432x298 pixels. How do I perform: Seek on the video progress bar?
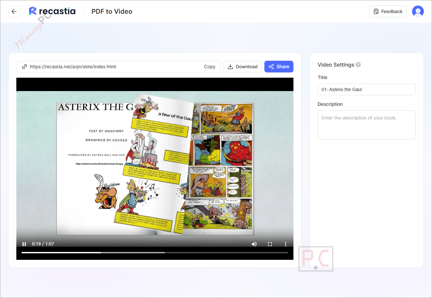[155, 253]
